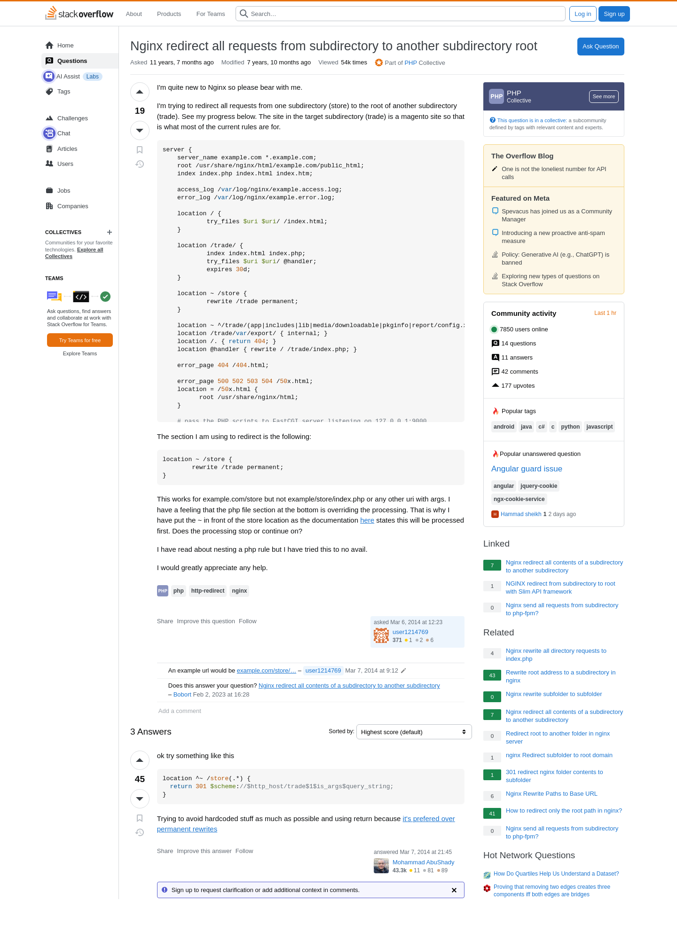Viewport: 677px width, 940px height.
Task: Follow the question
Action: [x=247, y=621]
